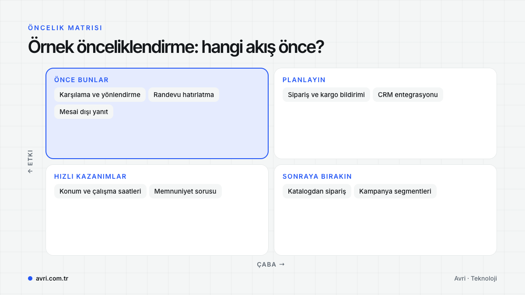Screen dimensions: 525x295
Task: Select the Katalogdan sipariş chip
Action: coord(317,191)
